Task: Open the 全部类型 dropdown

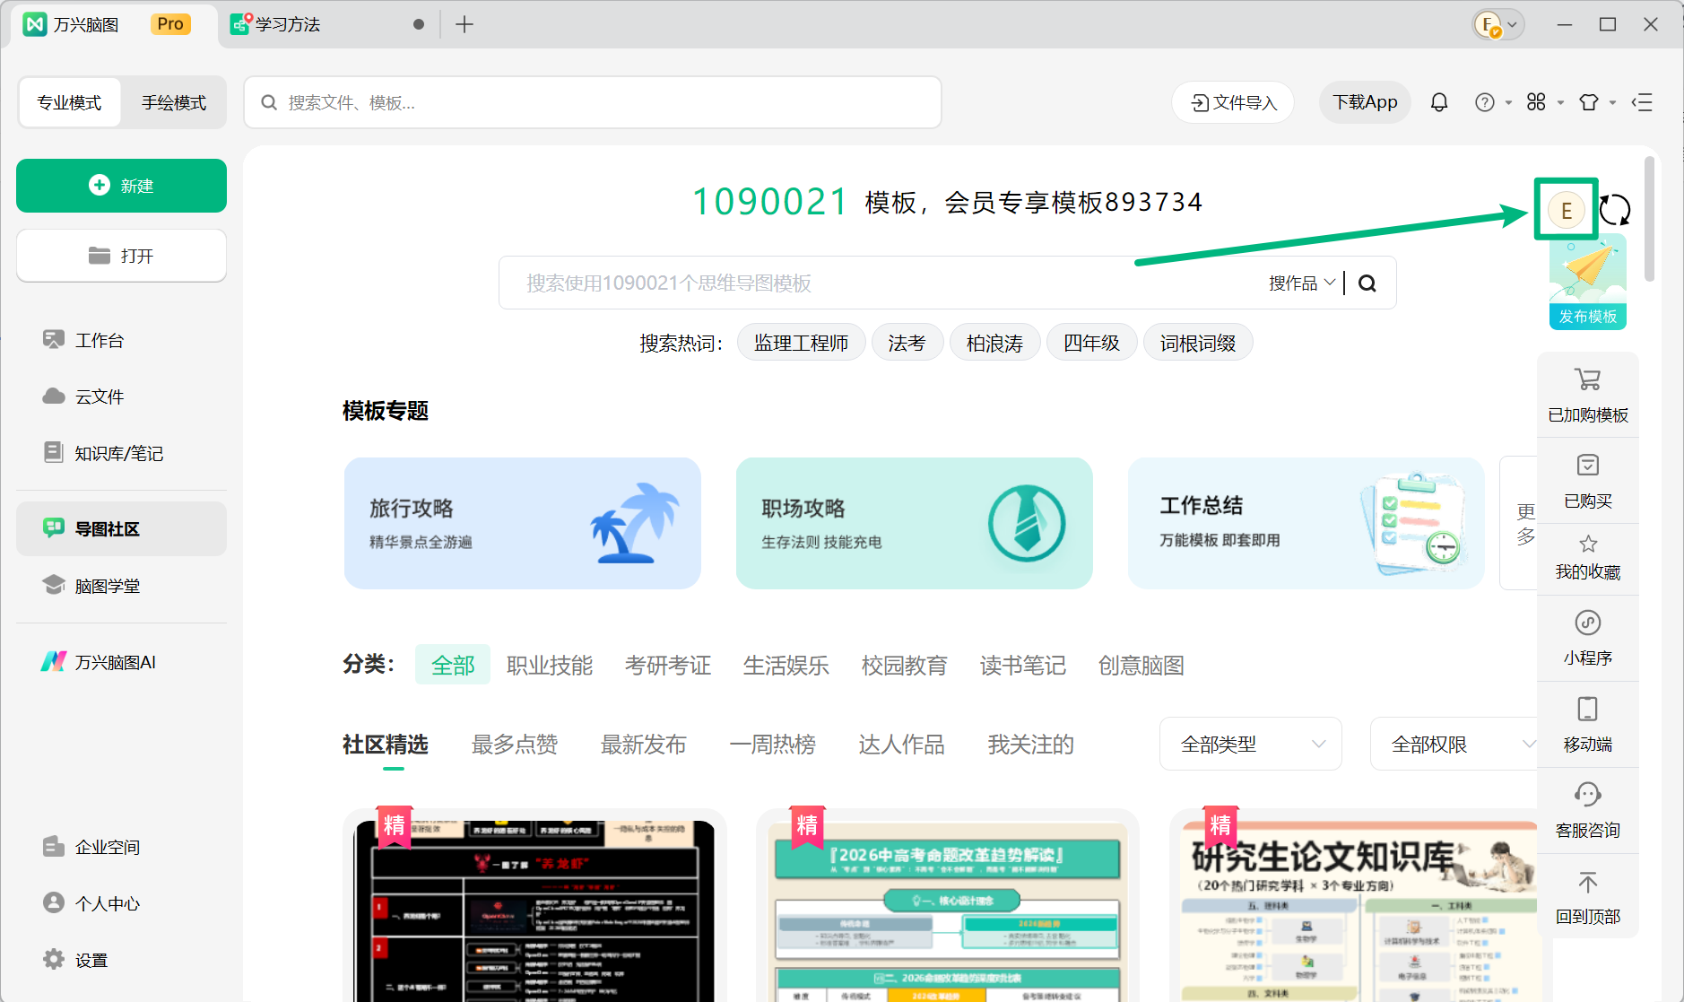Action: point(1250,744)
